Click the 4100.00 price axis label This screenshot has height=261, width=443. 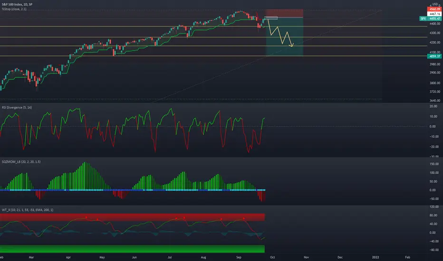[x=435, y=52]
